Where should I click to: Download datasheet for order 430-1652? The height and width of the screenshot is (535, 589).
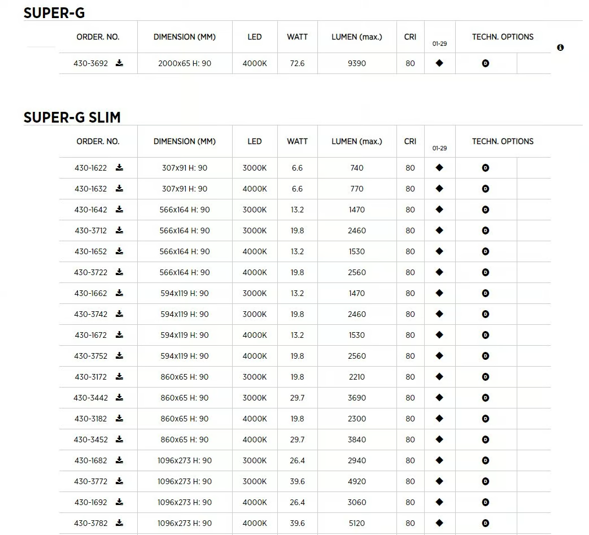click(120, 251)
